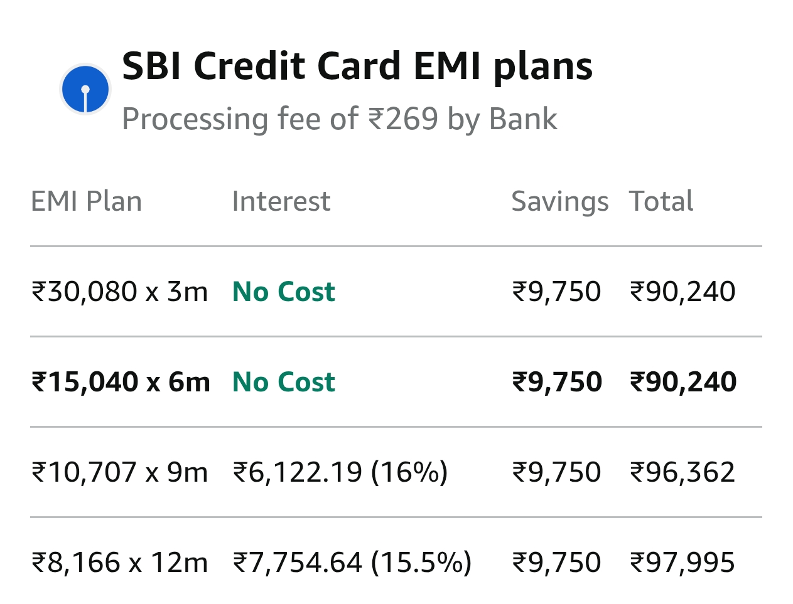Click the SBI bank logo icon

point(85,89)
